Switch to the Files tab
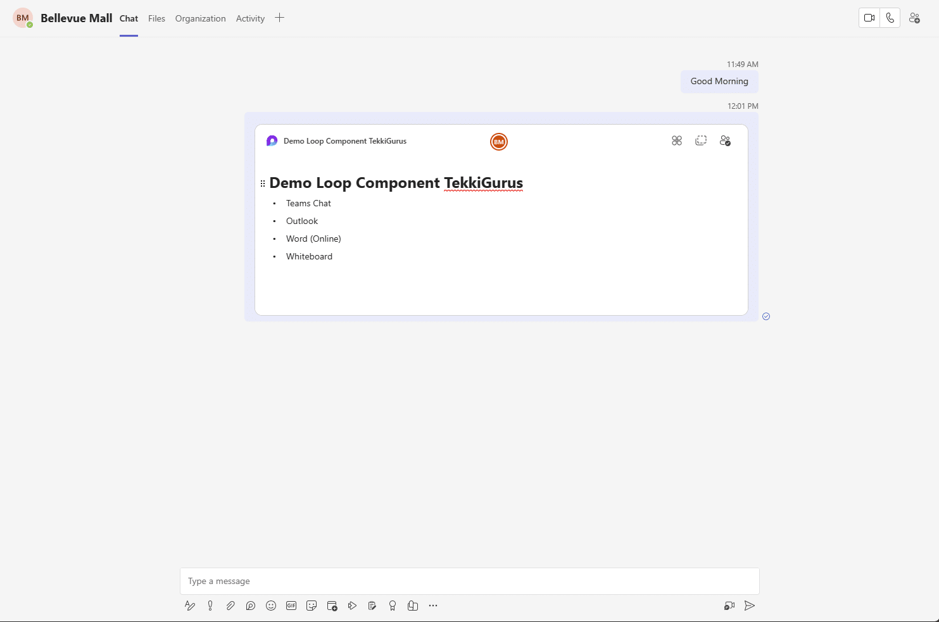Viewport: 939px width, 622px height. coord(156,18)
